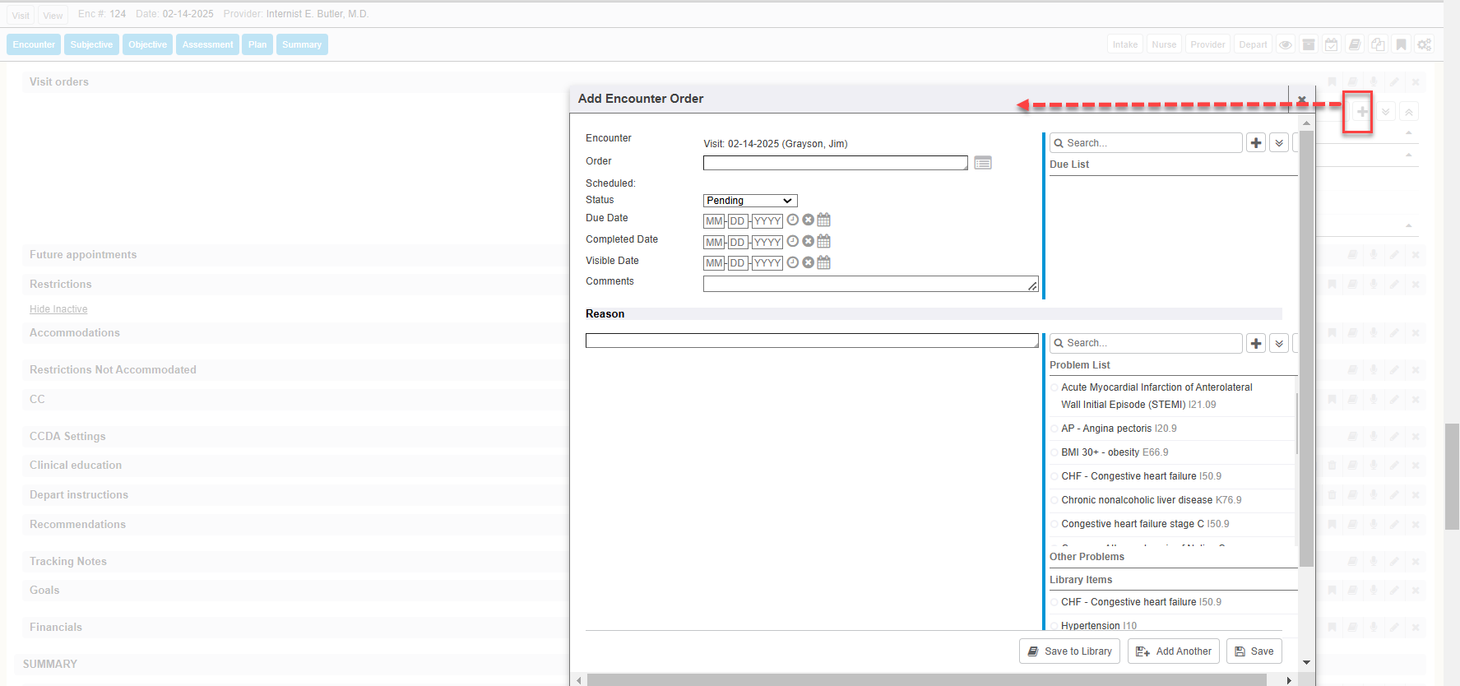Click the dialog's horizontal scrollbar
The image size is (1460, 686).
(925, 680)
